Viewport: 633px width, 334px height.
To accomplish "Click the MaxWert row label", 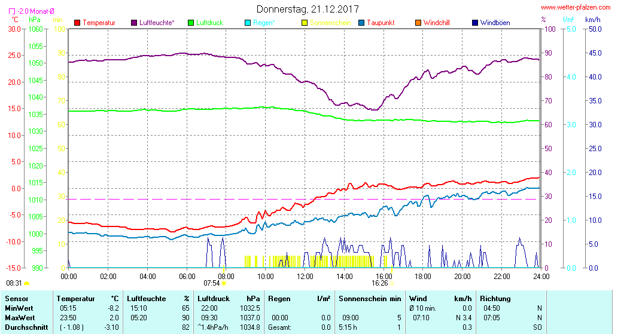I will tap(20, 318).
